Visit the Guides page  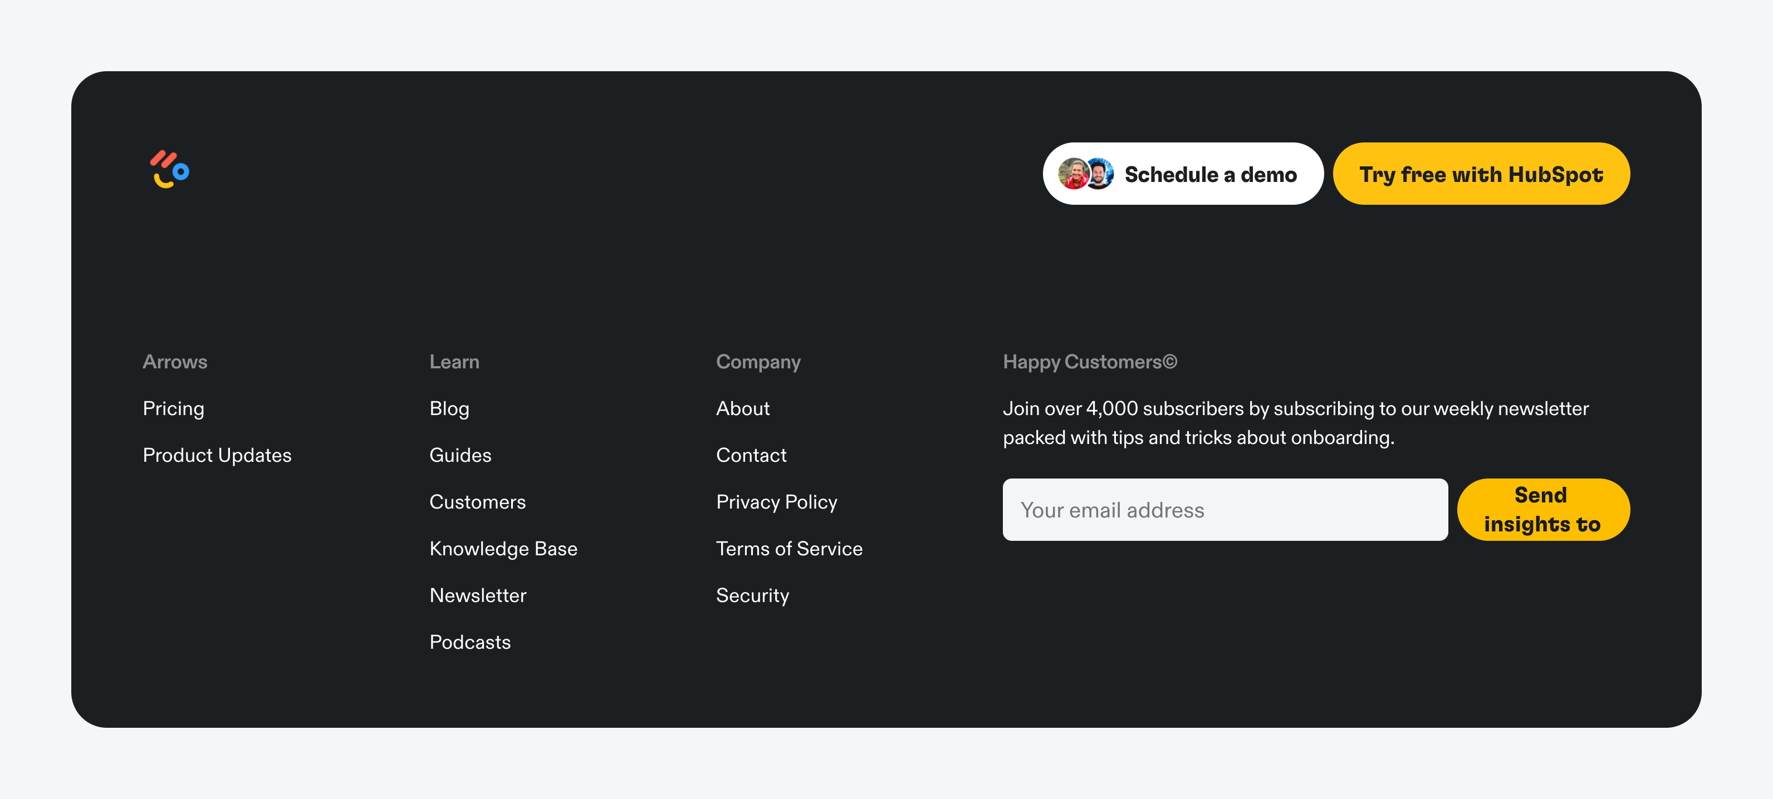click(x=460, y=455)
